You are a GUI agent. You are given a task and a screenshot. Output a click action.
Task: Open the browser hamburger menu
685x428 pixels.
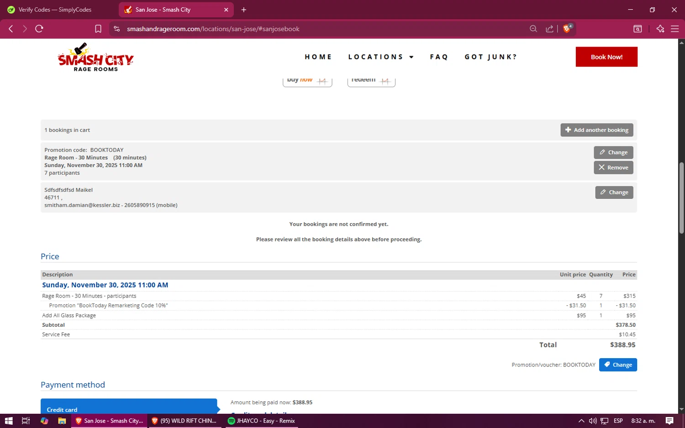coord(675,29)
